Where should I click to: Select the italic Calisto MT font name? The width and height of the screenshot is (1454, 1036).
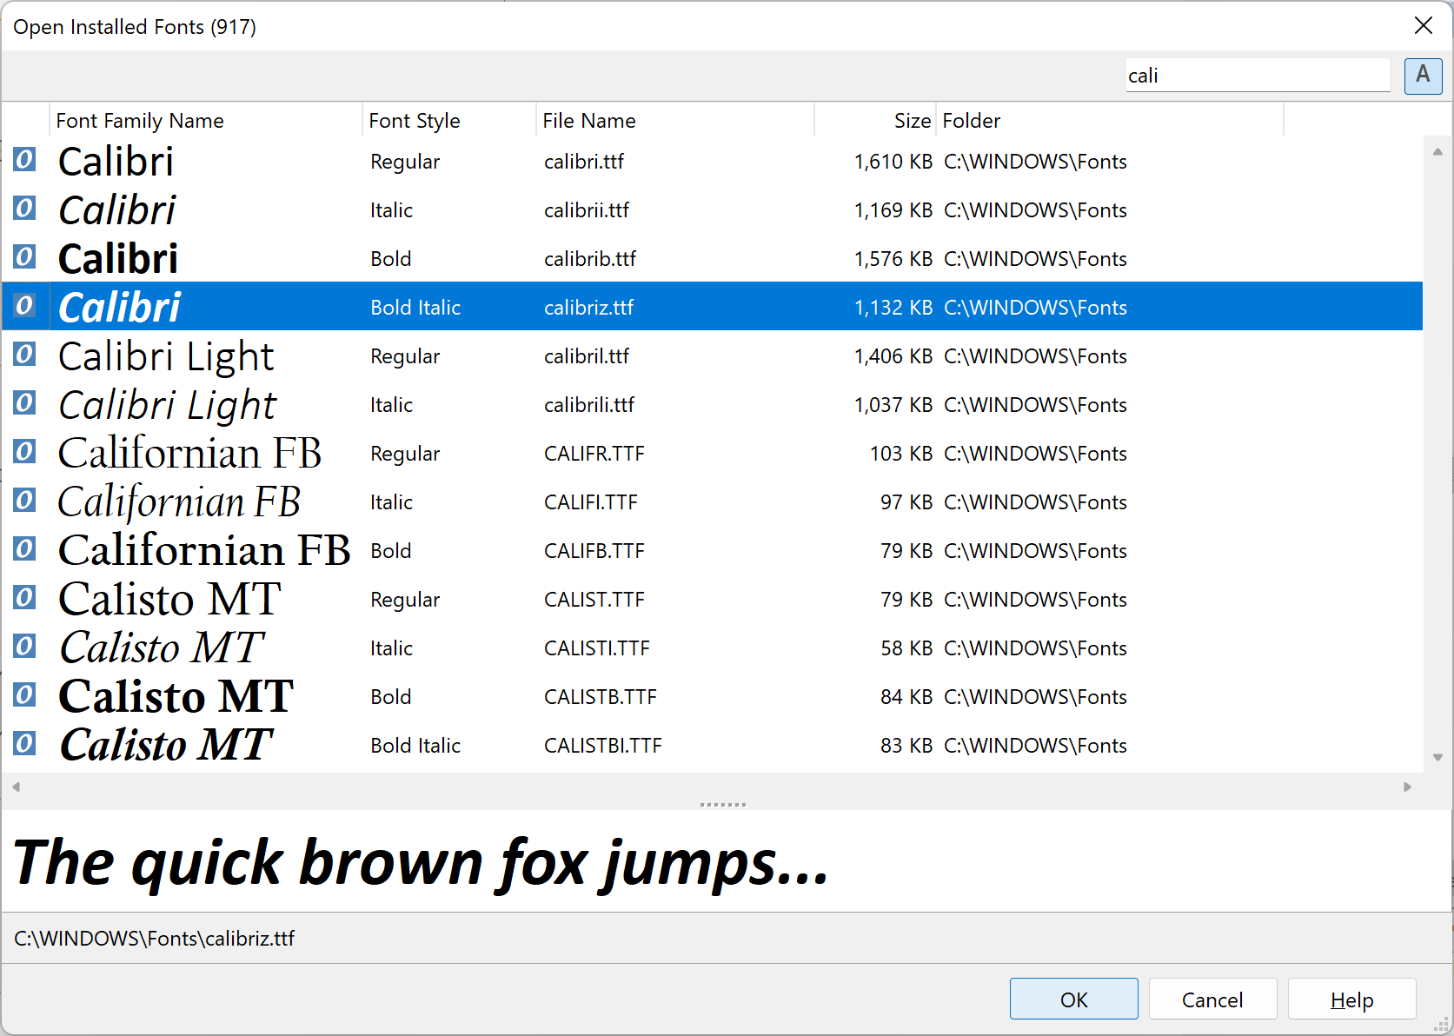(162, 648)
